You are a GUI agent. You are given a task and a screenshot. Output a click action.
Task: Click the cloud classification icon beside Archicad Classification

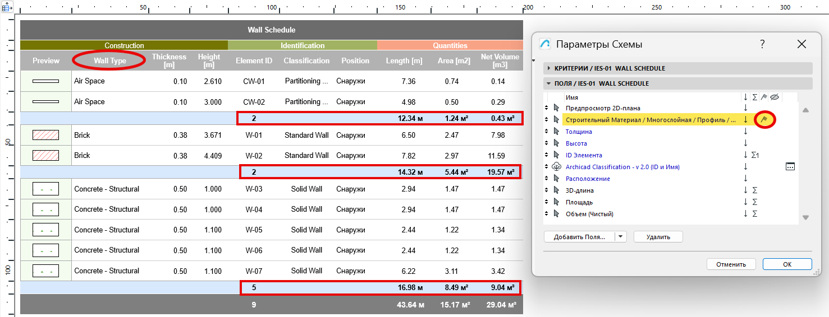coord(557,166)
